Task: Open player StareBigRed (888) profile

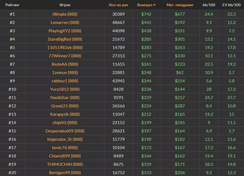Action: pos(65,39)
